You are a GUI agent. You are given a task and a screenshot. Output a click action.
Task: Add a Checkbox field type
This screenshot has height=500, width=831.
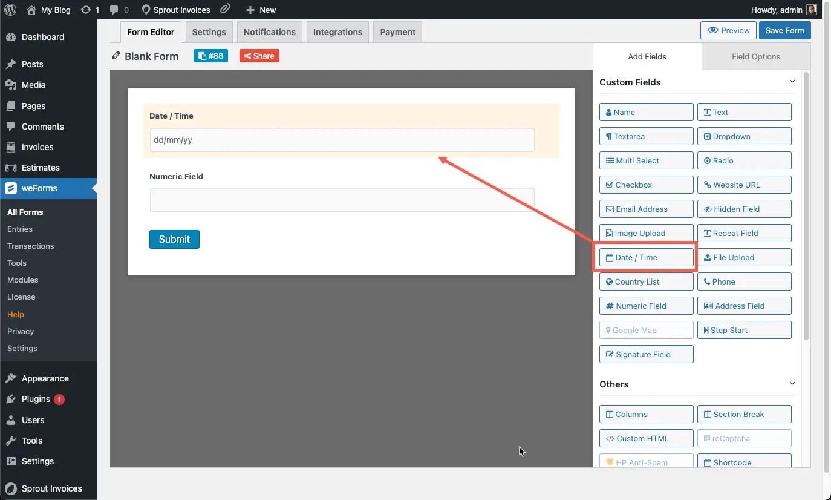coord(646,185)
